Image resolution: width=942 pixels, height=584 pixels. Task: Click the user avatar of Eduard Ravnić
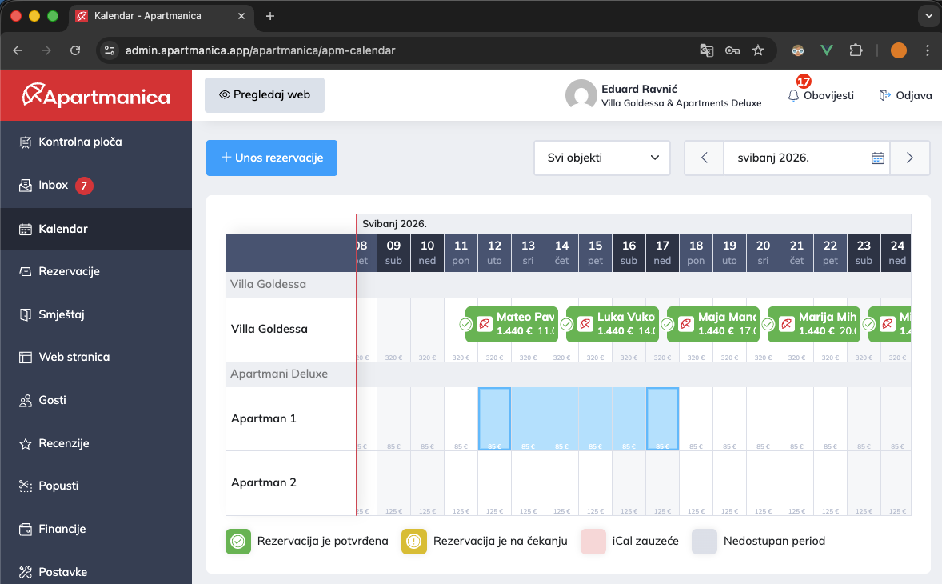(581, 95)
